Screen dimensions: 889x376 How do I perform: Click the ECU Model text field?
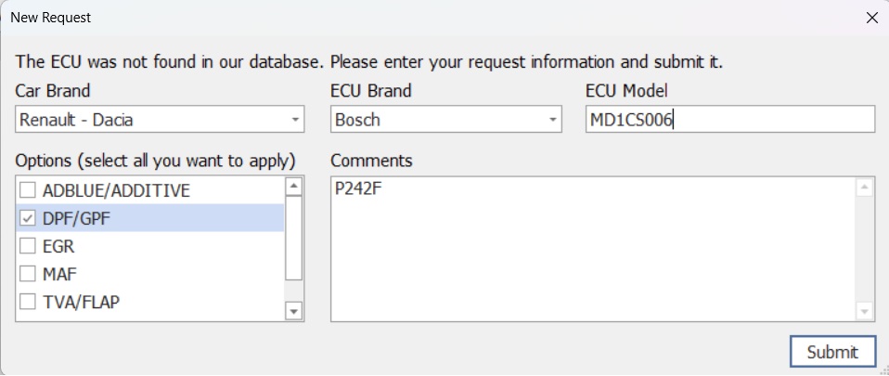(729, 120)
